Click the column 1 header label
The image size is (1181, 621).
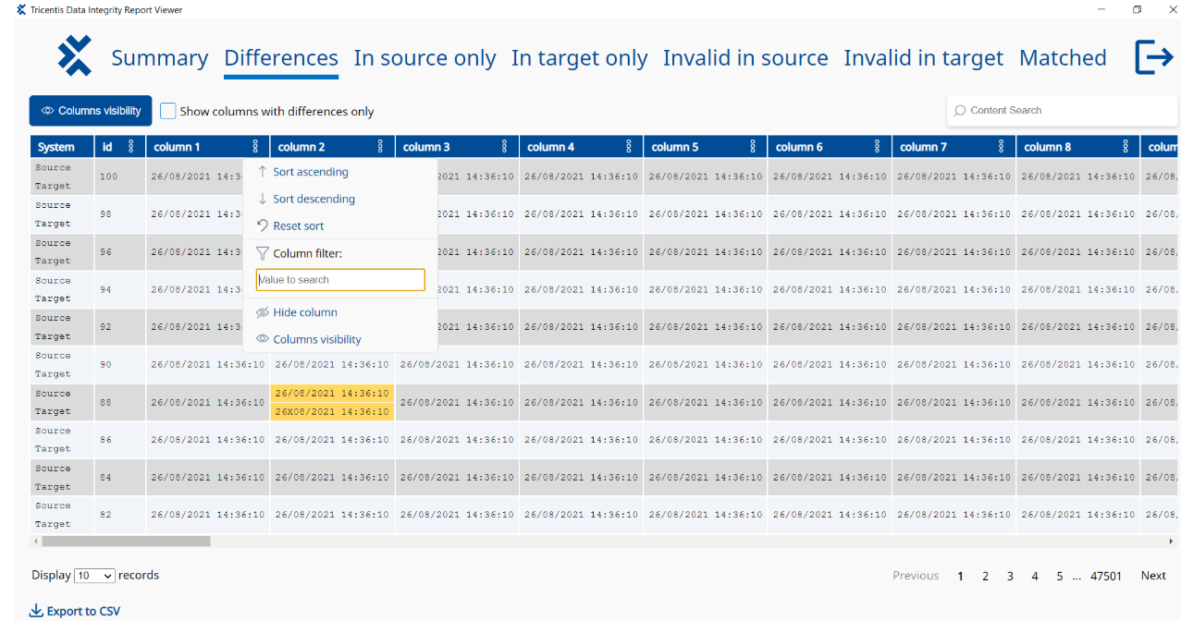[177, 147]
